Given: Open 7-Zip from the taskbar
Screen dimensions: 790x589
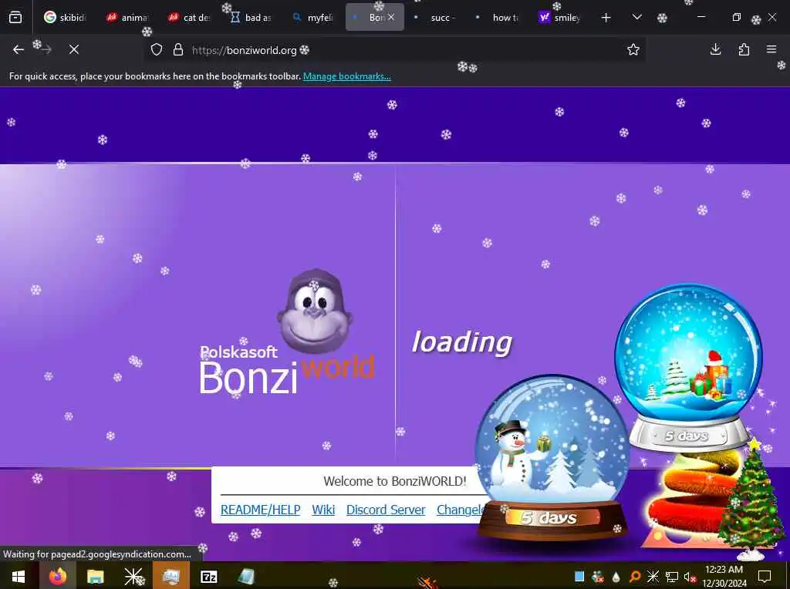Looking at the screenshot, I should coord(208,577).
